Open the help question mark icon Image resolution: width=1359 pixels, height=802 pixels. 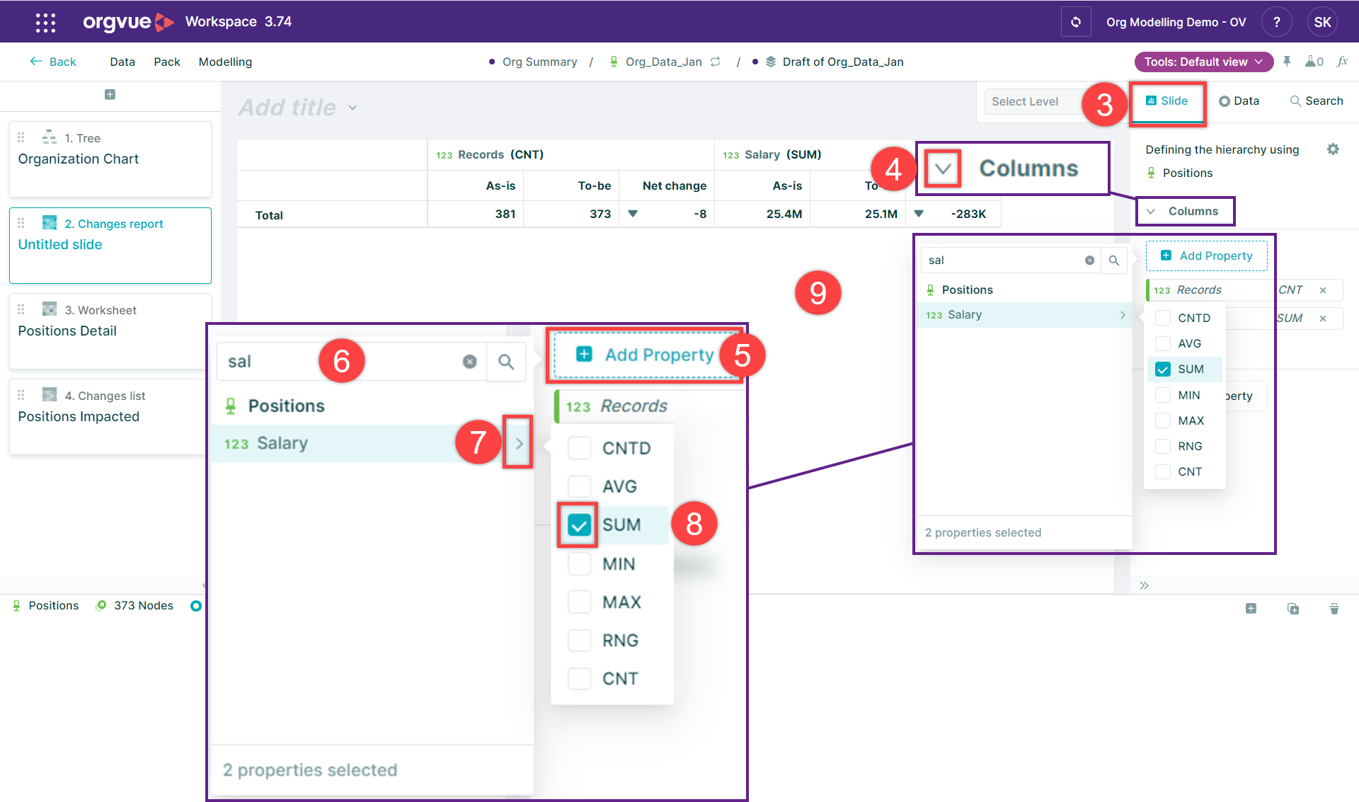[x=1276, y=22]
